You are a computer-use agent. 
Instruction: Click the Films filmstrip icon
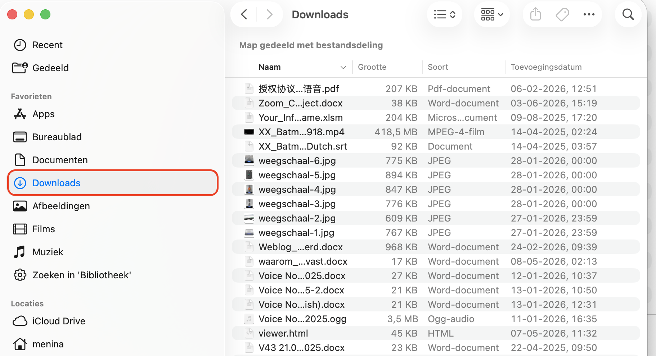[x=20, y=229]
